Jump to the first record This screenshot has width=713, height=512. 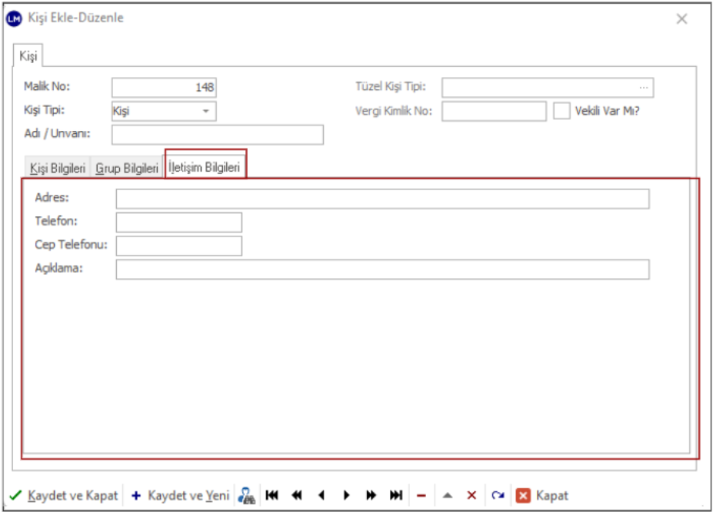pyautogui.click(x=272, y=495)
